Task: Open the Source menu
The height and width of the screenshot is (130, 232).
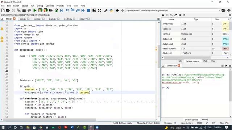Action: point(25,6)
